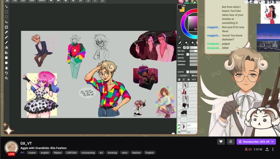Image resolution: width=280 pixels, height=159 pixels.
Task: Select the lasso selection tool
Action: (x=6, y=17)
